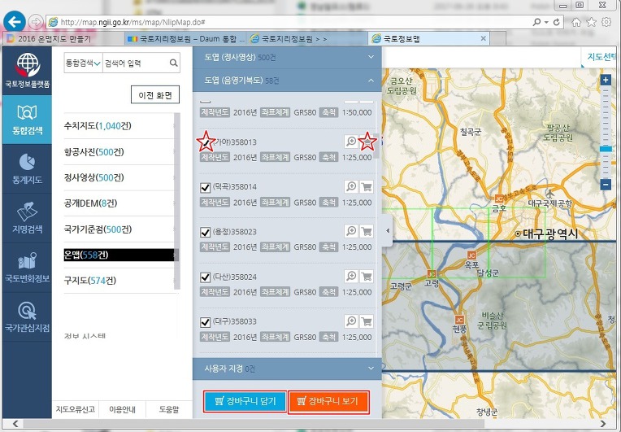
Task: Uncheck the (용정)358023 checkbox
Action: (x=205, y=232)
